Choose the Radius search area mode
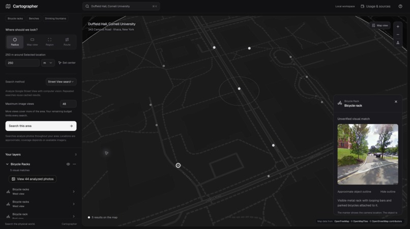The height and width of the screenshot is (229, 410). (15, 42)
